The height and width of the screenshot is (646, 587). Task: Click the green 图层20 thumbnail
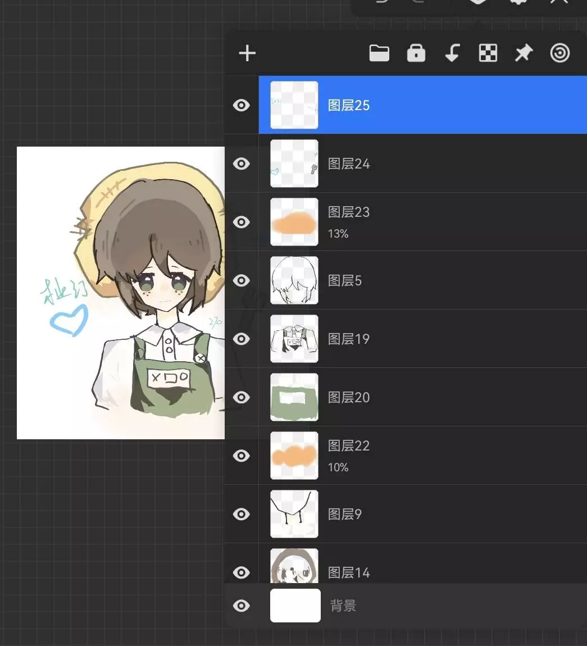294,397
